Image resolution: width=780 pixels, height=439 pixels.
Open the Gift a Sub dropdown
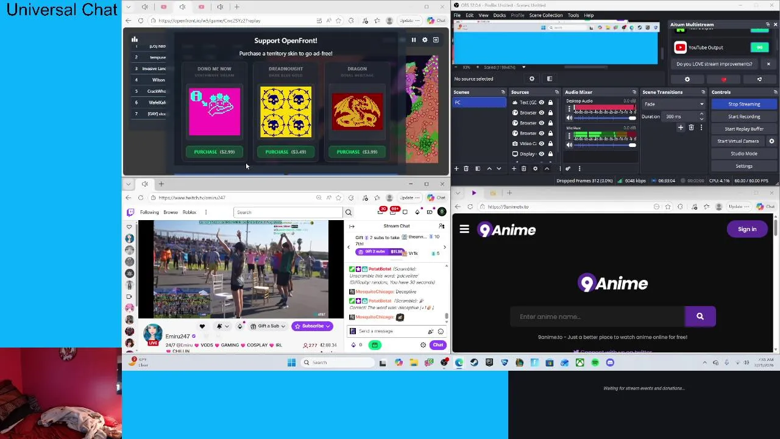coord(268,326)
